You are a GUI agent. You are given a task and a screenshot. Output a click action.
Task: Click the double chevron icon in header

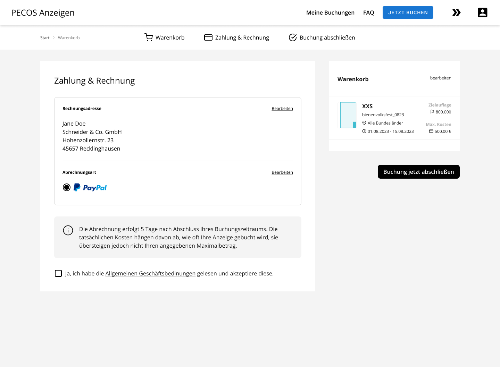click(456, 12)
